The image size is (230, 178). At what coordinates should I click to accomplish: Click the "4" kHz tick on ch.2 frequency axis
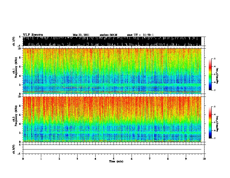[x=20, y=124]
